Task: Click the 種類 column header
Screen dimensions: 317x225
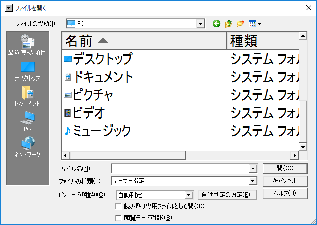Action: coord(262,41)
